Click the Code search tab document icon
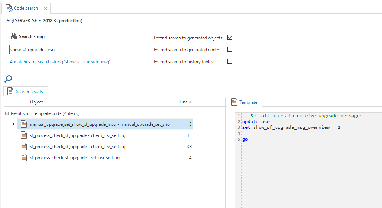The width and height of the screenshot is (382, 208). tap(9, 8)
